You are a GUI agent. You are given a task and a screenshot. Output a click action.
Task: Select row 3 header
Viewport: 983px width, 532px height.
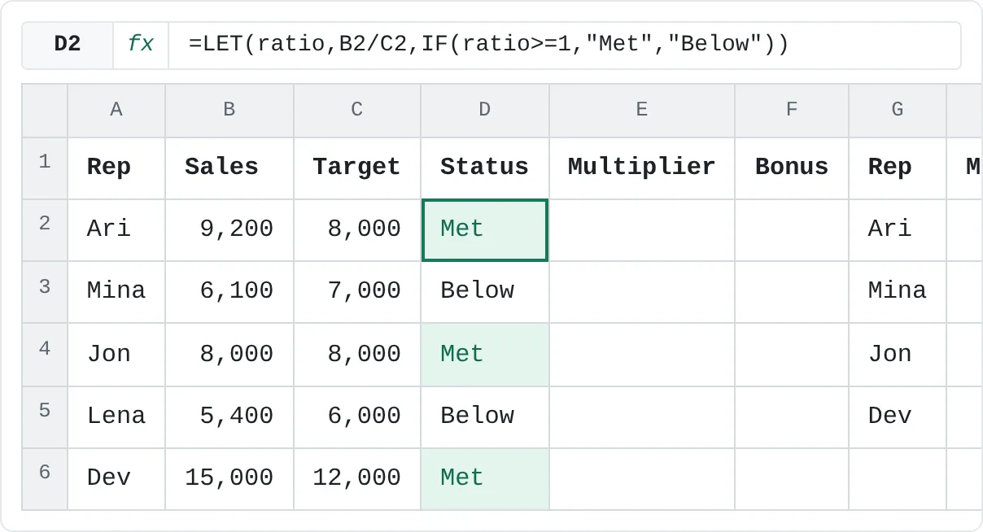coord(45,292)
